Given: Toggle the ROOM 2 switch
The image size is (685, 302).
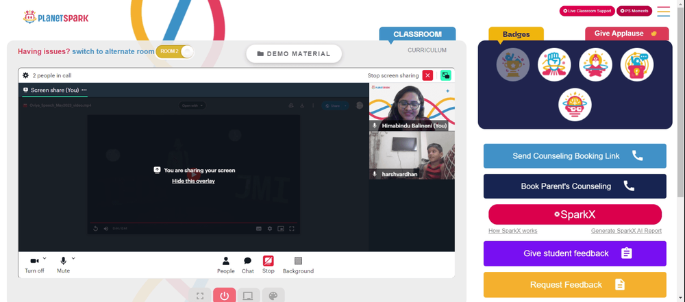Looking at the screenshot, I should pyautogui.click(x=174, y=51).
